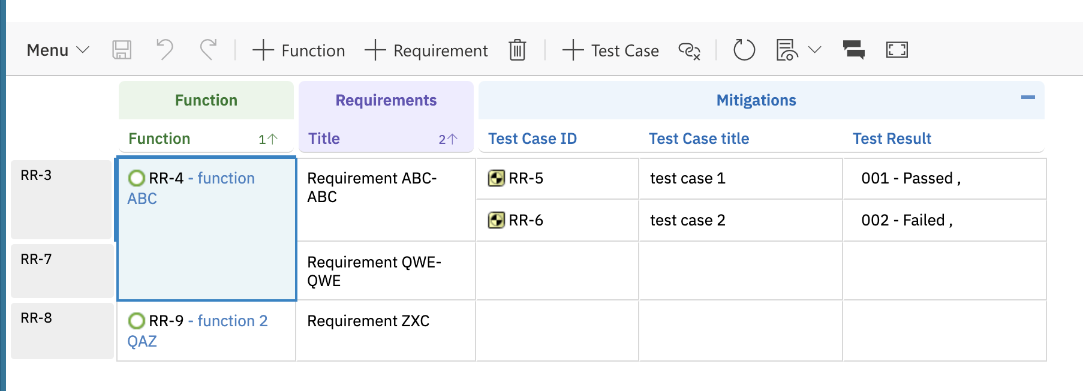
Task: Toggle the fullscreen view icon
Action: click(897, 50)
